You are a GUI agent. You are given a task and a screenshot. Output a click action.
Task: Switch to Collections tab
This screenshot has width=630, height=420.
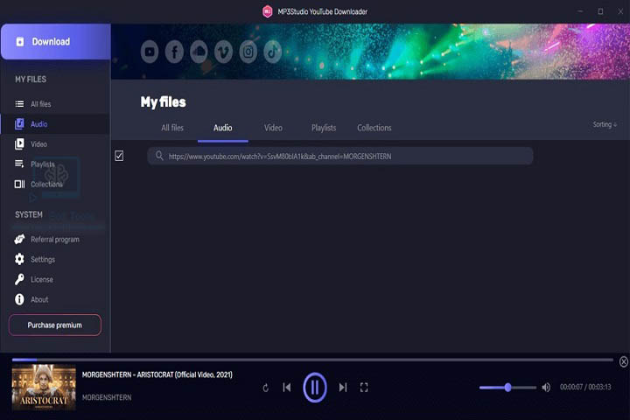pyautogui.click(x=374, y=128)
